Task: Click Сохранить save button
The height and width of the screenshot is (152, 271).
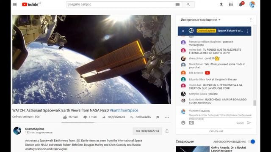Action: 141,117
